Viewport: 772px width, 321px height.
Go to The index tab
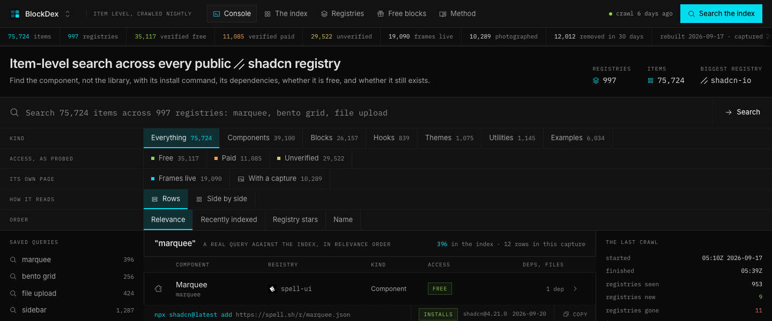pyautogui.click(x=286, y=14)
